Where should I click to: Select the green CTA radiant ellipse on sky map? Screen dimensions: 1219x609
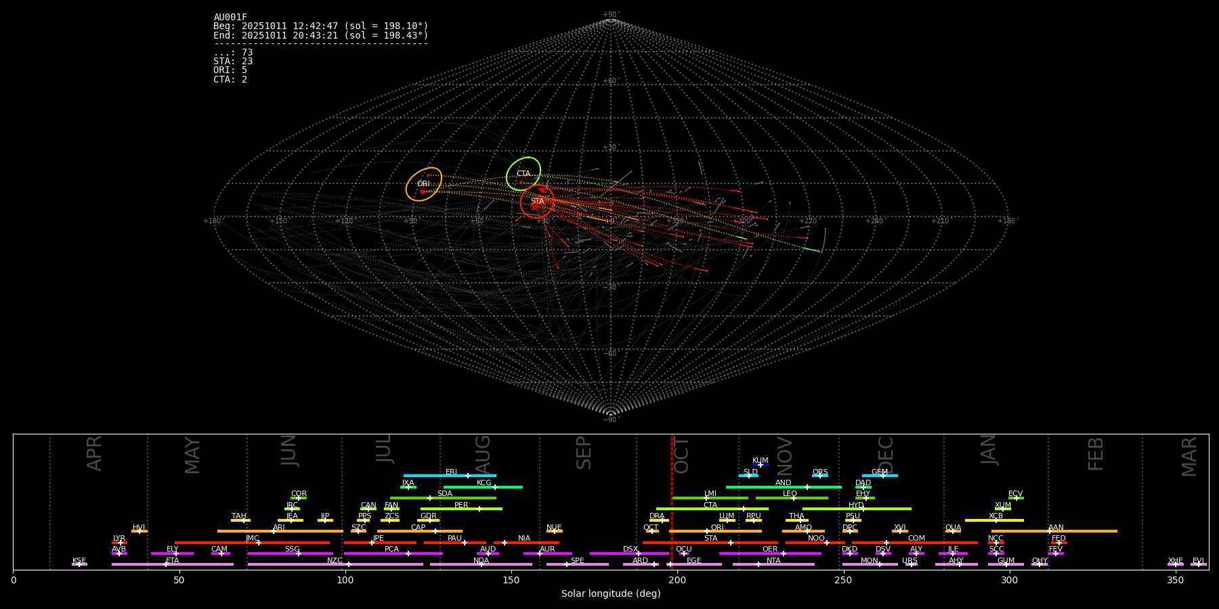(523, 174)
